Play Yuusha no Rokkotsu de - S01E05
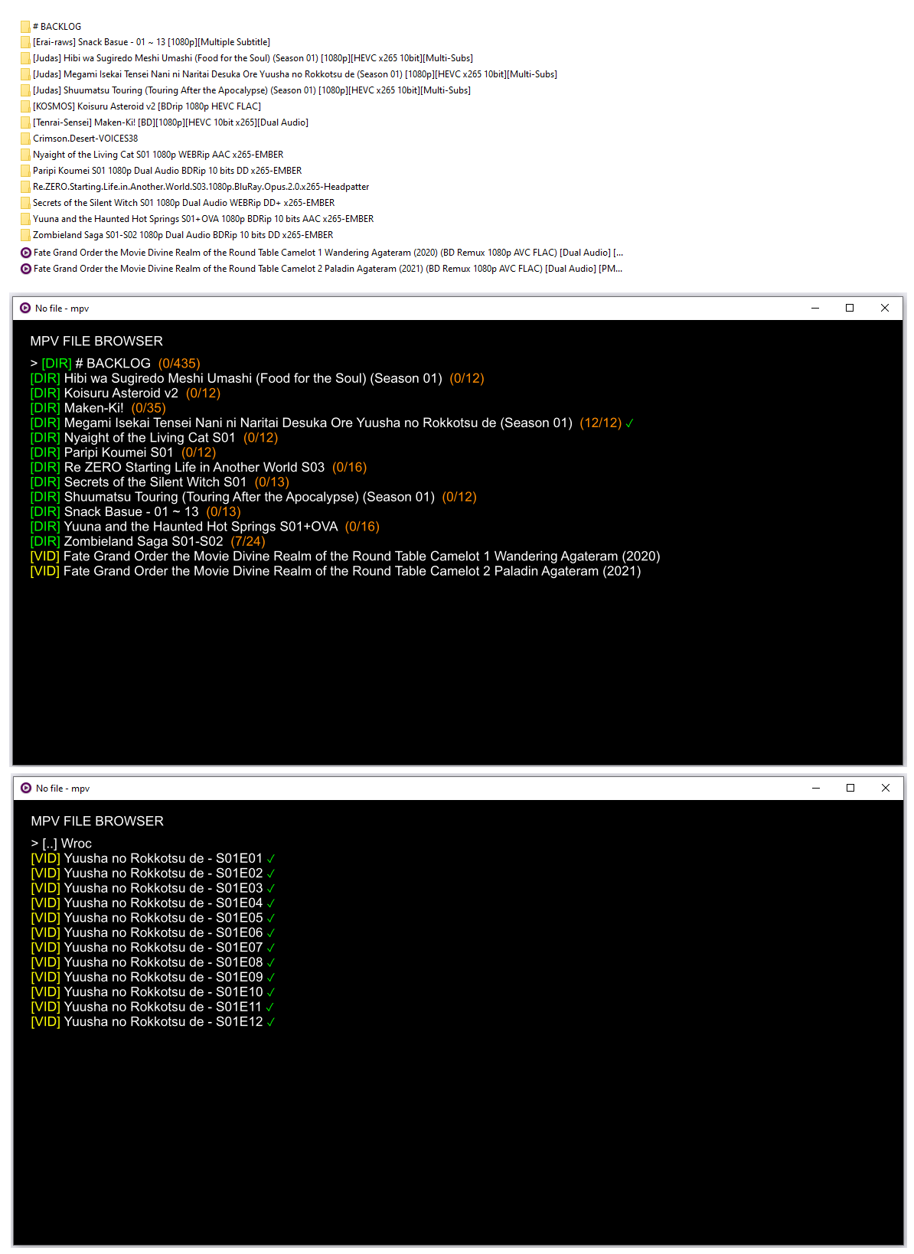The image size is (914, 1254). click(153, 918)
